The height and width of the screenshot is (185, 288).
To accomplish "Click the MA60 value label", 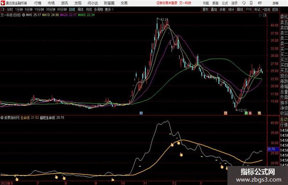I will point(86,15).
